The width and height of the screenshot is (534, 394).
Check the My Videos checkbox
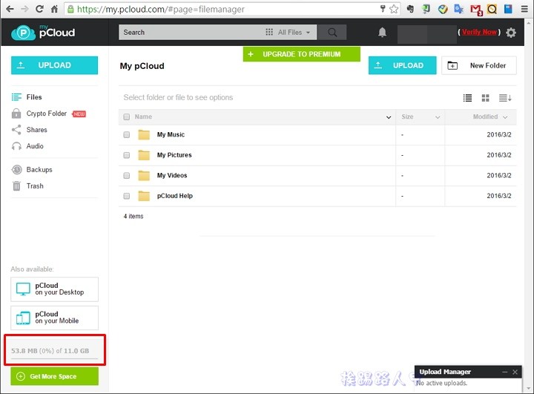[x=127, y=176]
